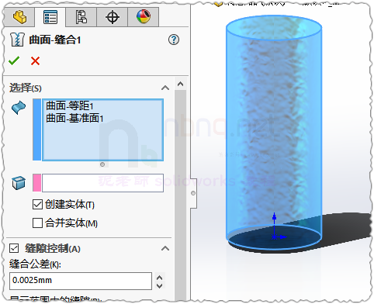This screenshot has height=304, width=374.
Task: Click the 缝合公差 tolerance field 0.0025mm
Action: 81,281
